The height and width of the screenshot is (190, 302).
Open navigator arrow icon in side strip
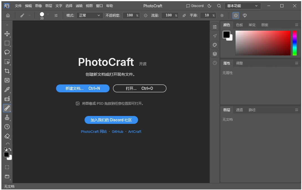coord(215,36)
